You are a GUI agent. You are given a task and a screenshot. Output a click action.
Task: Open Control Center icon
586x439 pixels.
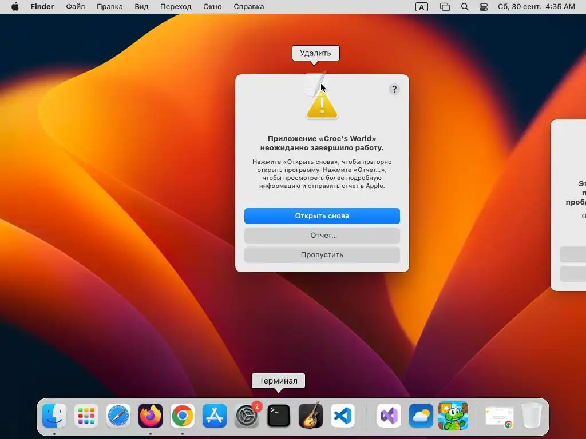tap(483, 7)
